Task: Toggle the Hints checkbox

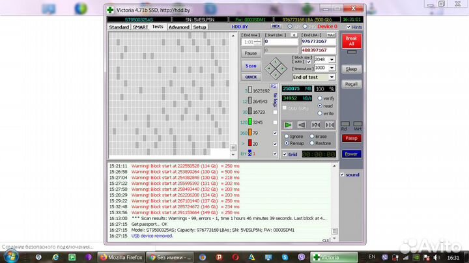Action: [349, 27]
